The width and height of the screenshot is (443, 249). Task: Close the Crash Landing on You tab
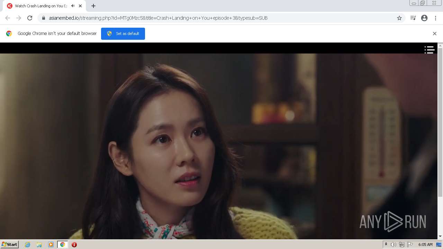(80, 6)
